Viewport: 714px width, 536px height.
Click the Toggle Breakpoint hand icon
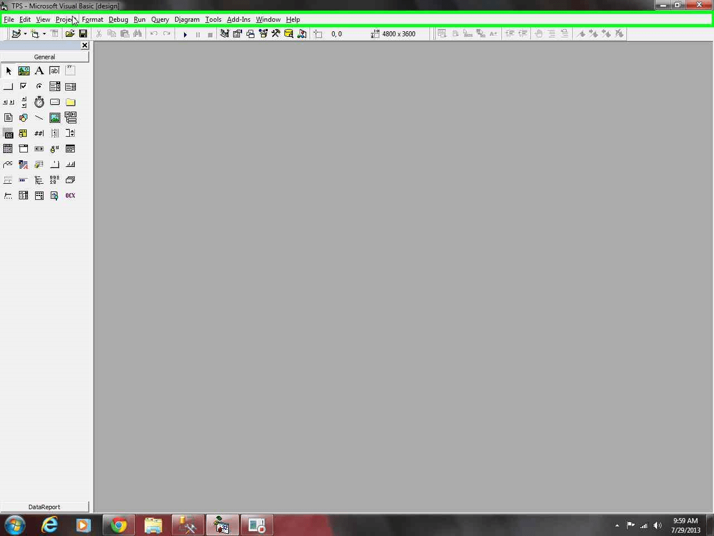pos(538,34)
